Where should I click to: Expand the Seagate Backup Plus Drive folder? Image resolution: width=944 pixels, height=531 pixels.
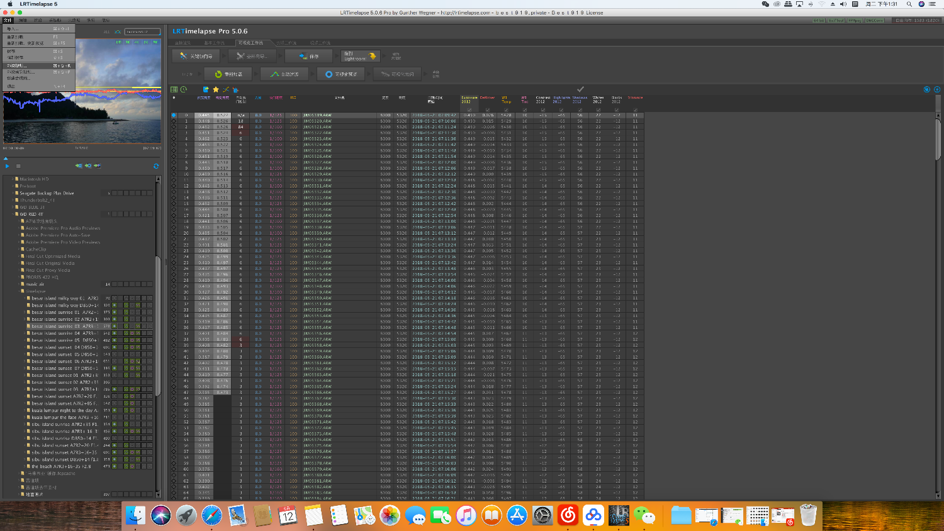point(13,193)
